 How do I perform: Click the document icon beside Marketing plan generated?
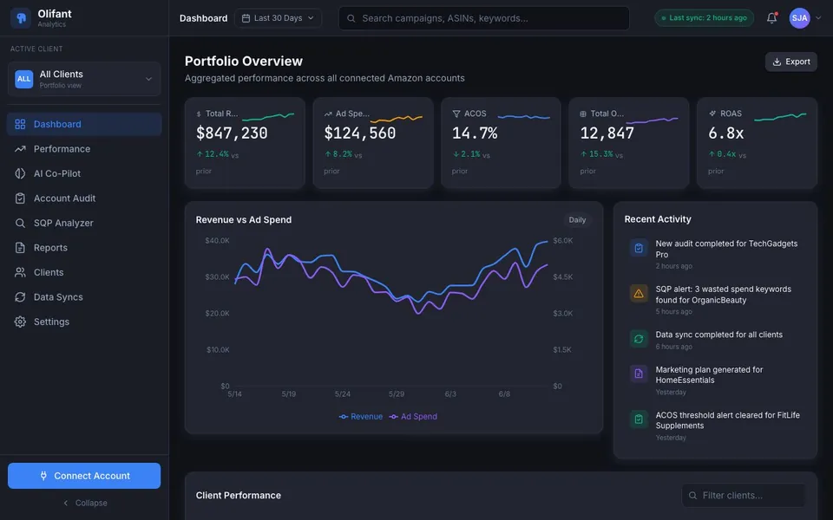[639, 374]
